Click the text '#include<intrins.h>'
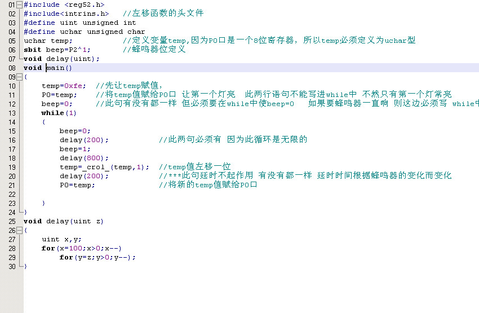This screenshot has height=313, width=479. point(66,14)
